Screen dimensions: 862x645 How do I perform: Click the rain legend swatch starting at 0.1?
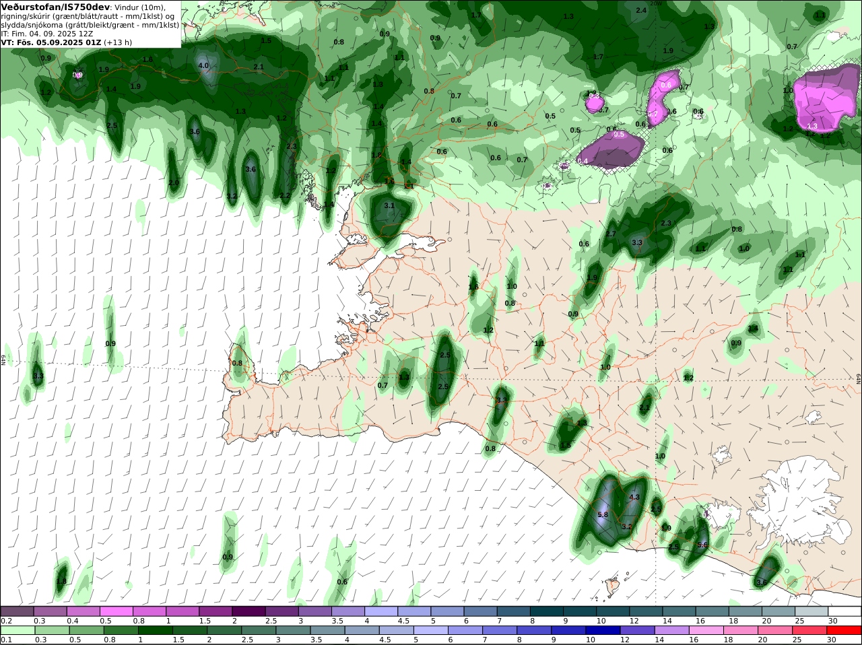coord(17,630)
